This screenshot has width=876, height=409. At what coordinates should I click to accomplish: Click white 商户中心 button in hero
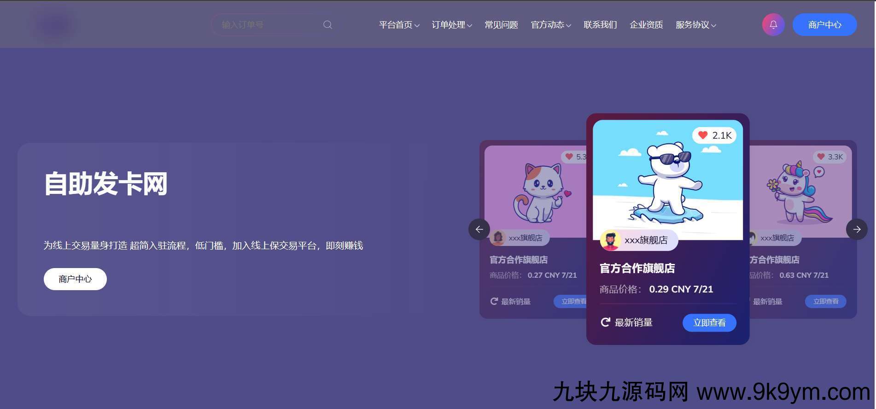[75, 279]
